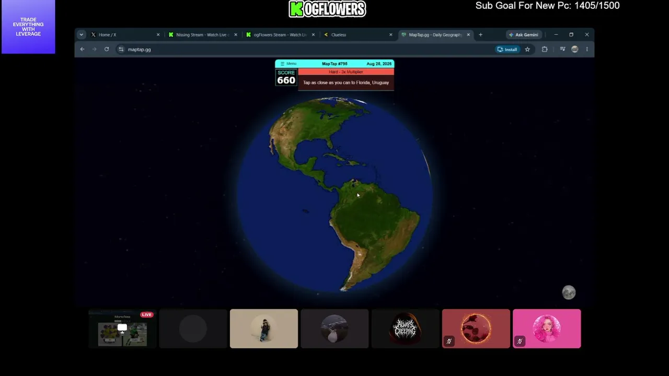Switch to the Home / X tab
This screenshot has height=376, width=669.
pyautogui.click(x=124, y=34)
